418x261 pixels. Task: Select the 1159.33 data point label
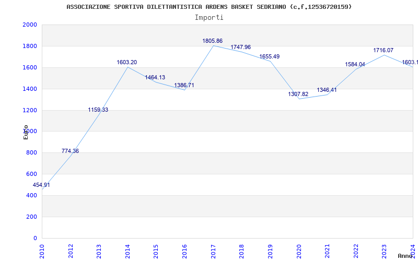click(98, 110)
